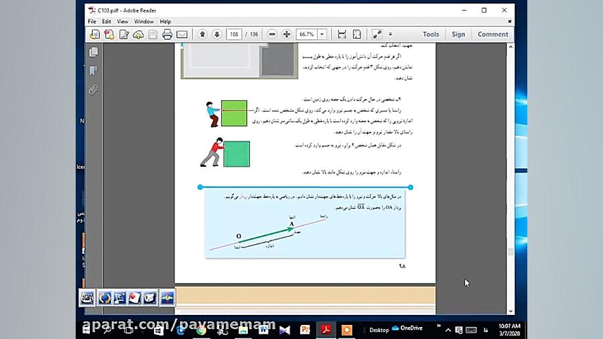This screenshot has height=339, width=603.
Task: Open the File menu
Action: (x=92, y=21)
